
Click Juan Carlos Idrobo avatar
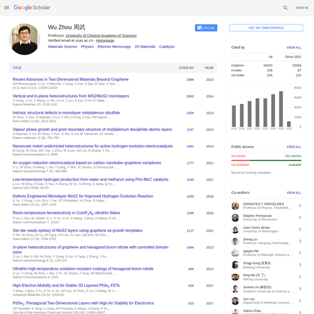[235, 229]
